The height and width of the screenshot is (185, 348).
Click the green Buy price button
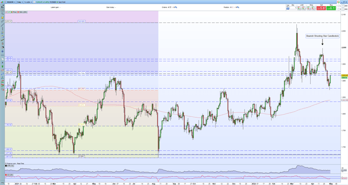coord(331,8)
